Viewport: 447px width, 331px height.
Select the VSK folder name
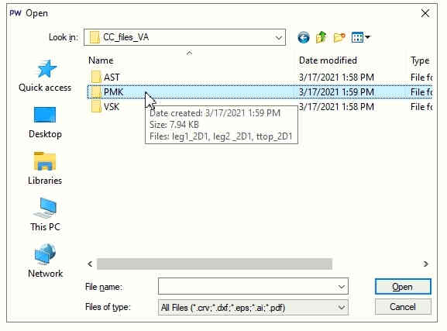(x=112, y=107)
